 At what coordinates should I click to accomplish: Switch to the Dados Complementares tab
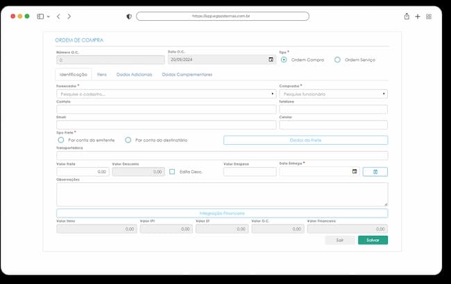coord(187,75)
